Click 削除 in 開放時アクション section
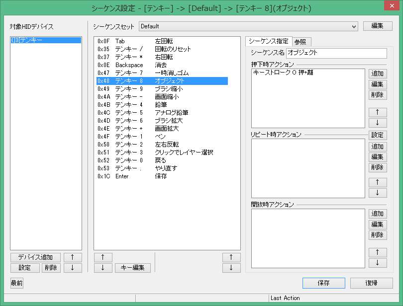 pyautogui.click(x=378, y=235)
